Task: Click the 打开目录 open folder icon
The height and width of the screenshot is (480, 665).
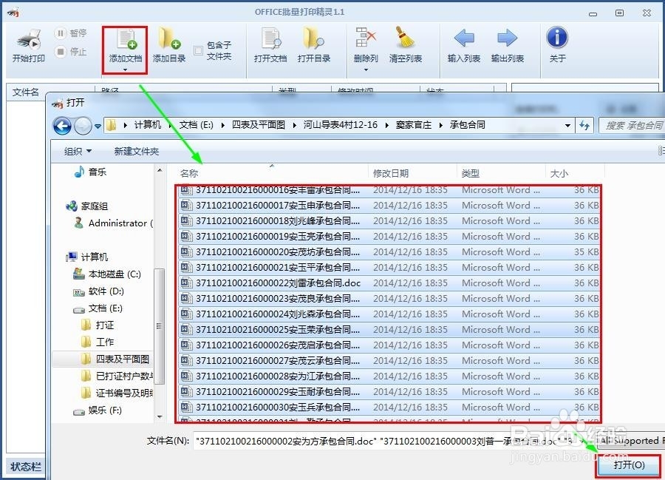Action: (314, 38)
